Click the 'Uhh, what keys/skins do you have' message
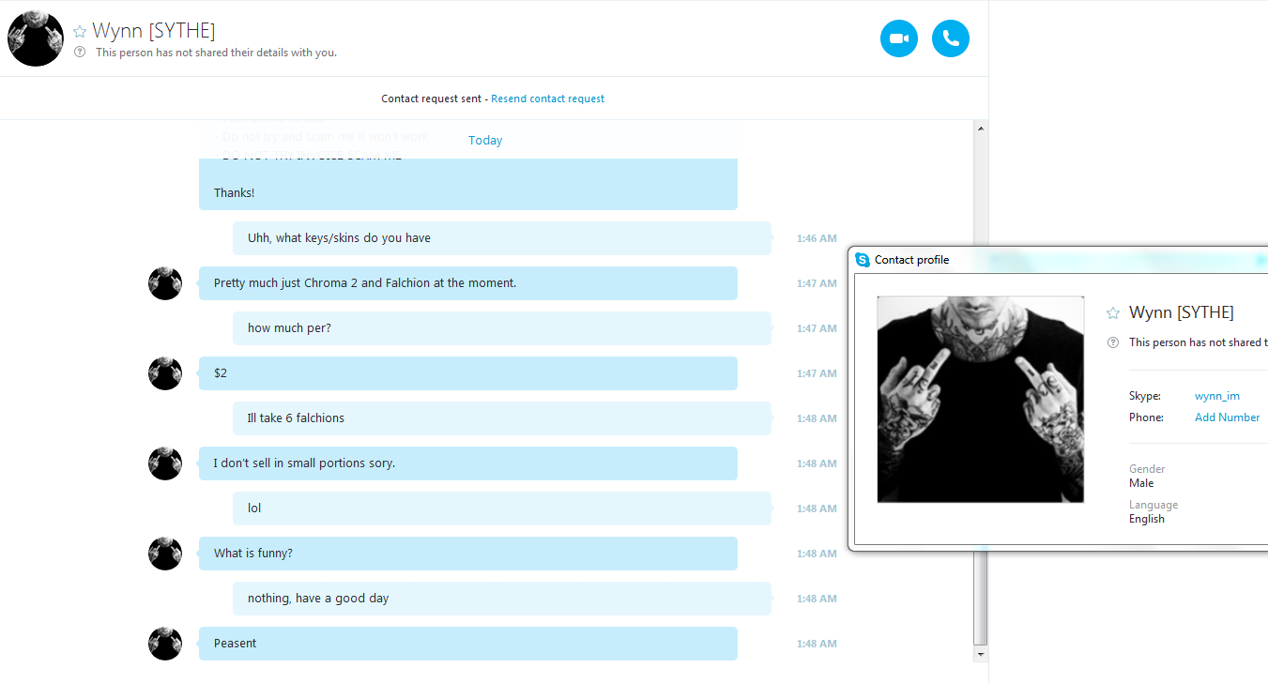Screen dimensions: 1268x683 coord(502,238)
